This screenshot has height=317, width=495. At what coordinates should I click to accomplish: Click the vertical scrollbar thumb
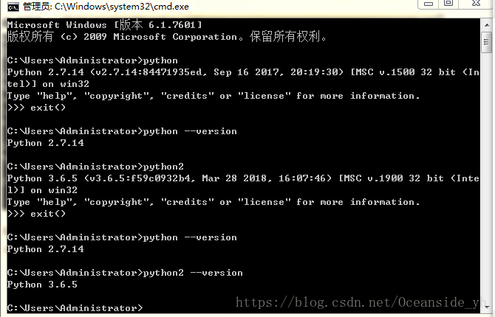(487, 43)
